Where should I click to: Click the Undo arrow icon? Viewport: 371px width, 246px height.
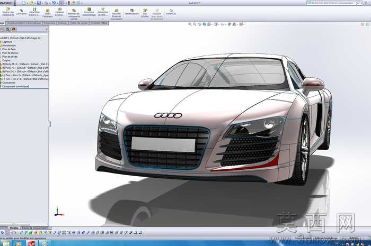click(54, 3)
